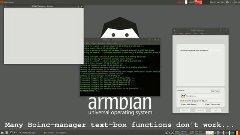Open the file manager launcher in bottom panel
240x135 pixels.
pyautogui.click(x=7, y=133)
